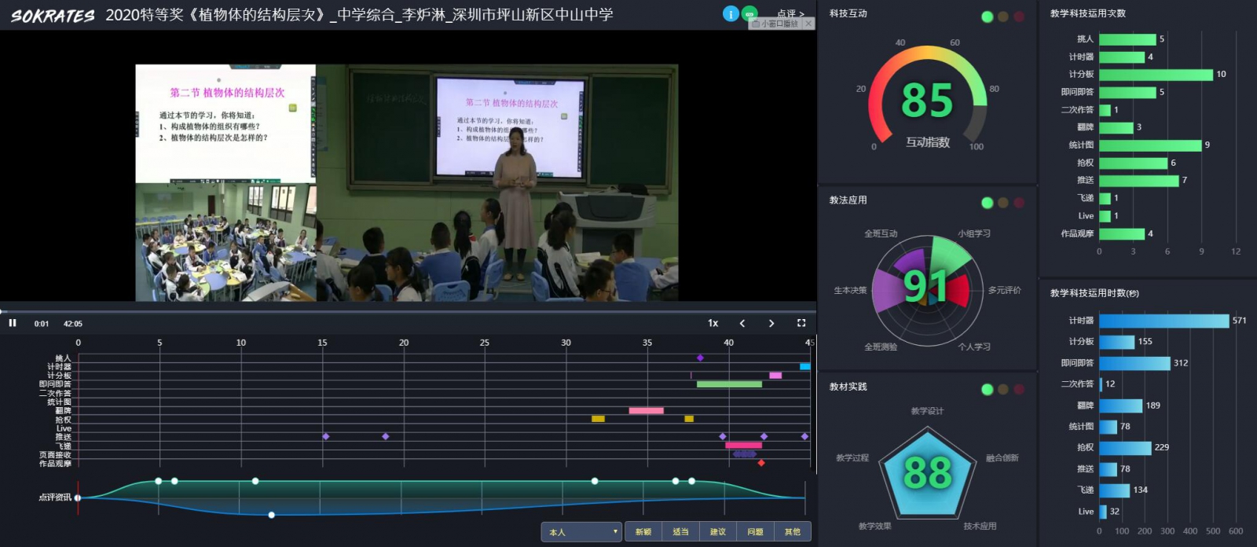Screen dimensions: 1257x547
Task: Click the SOKRATES logo
Action: click(x=52, y=16)
